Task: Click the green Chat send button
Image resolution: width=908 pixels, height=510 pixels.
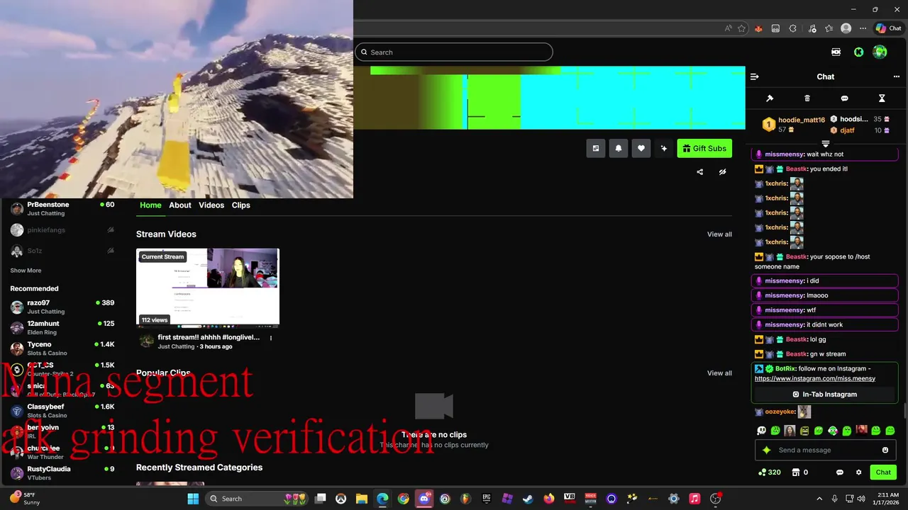Action: (x=883, y=472)
